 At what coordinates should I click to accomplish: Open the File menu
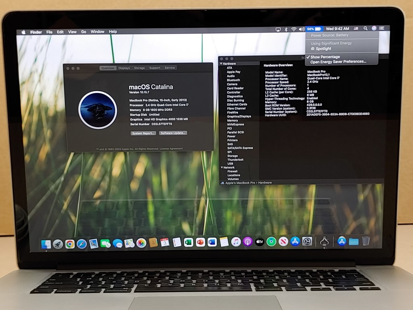click(50, 32)
